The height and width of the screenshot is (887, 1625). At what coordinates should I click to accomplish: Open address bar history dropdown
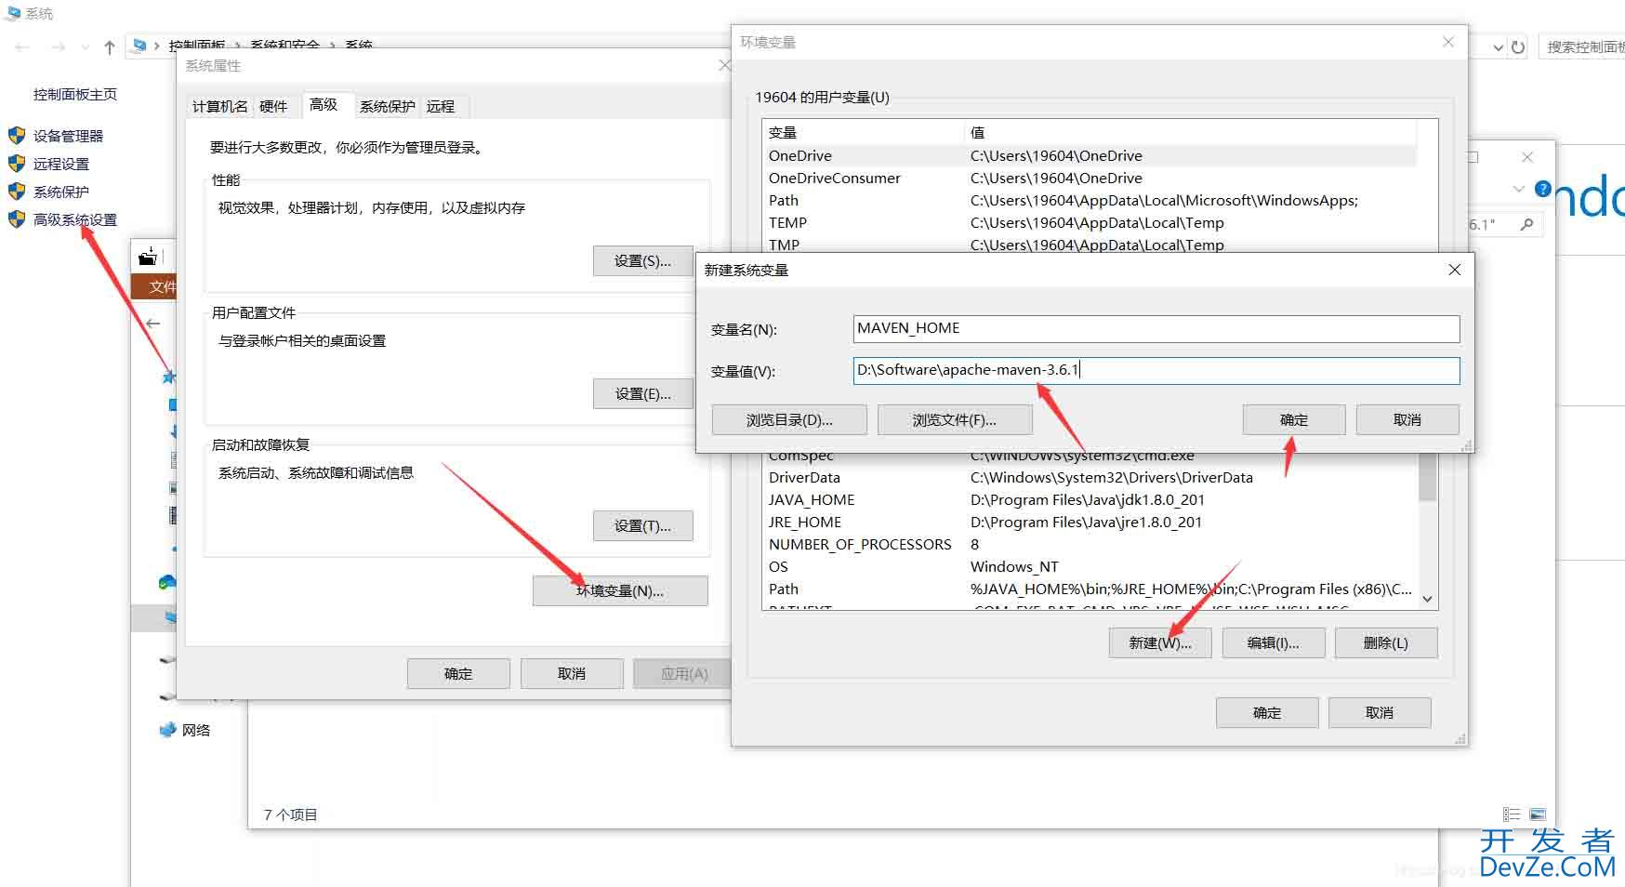[1498, 46]
